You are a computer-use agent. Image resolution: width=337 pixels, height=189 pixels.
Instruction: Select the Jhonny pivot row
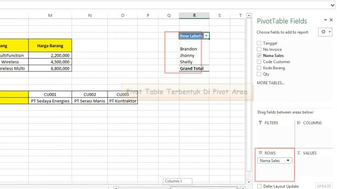tap(194, 55)
